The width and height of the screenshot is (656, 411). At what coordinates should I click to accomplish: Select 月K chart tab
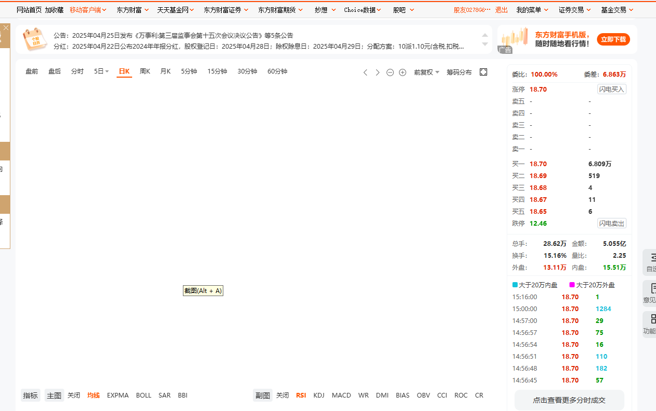tap(165, 71)
